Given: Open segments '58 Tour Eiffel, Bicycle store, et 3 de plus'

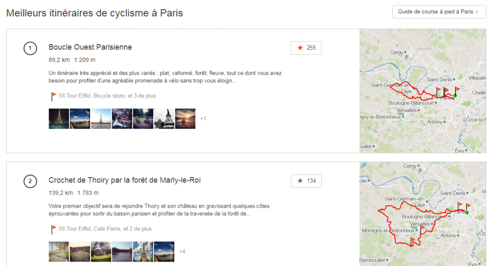Looking at the screenshot, I should coord(107,96).
